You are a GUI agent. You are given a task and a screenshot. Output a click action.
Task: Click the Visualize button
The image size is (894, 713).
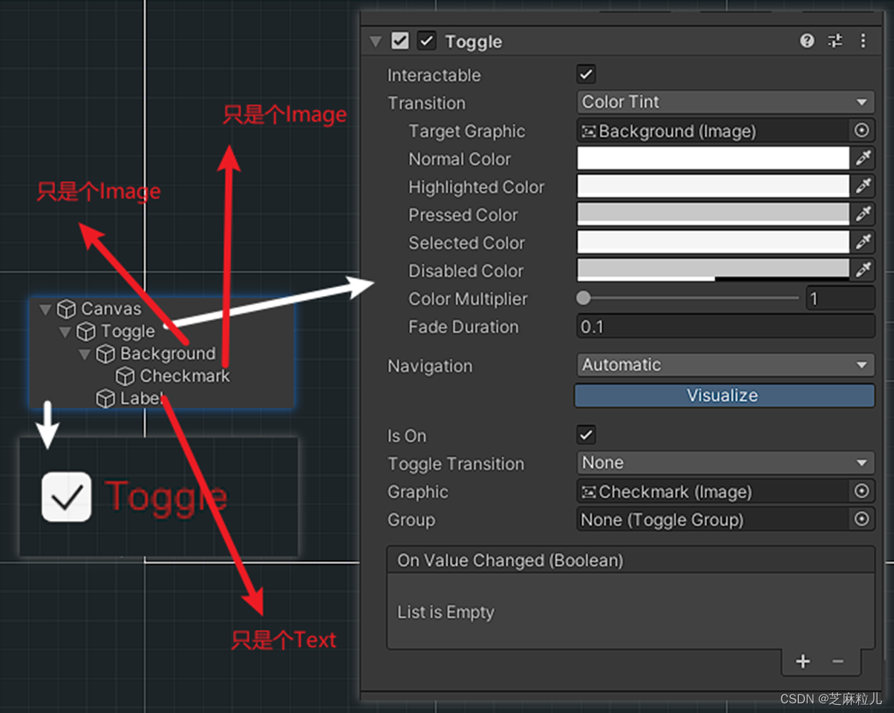[724, 395]
